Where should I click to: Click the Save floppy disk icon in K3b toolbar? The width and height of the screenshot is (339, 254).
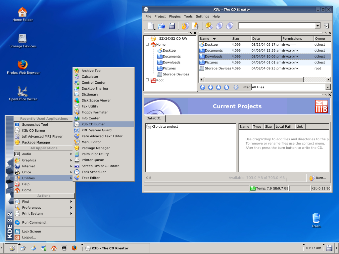(172, 26)
